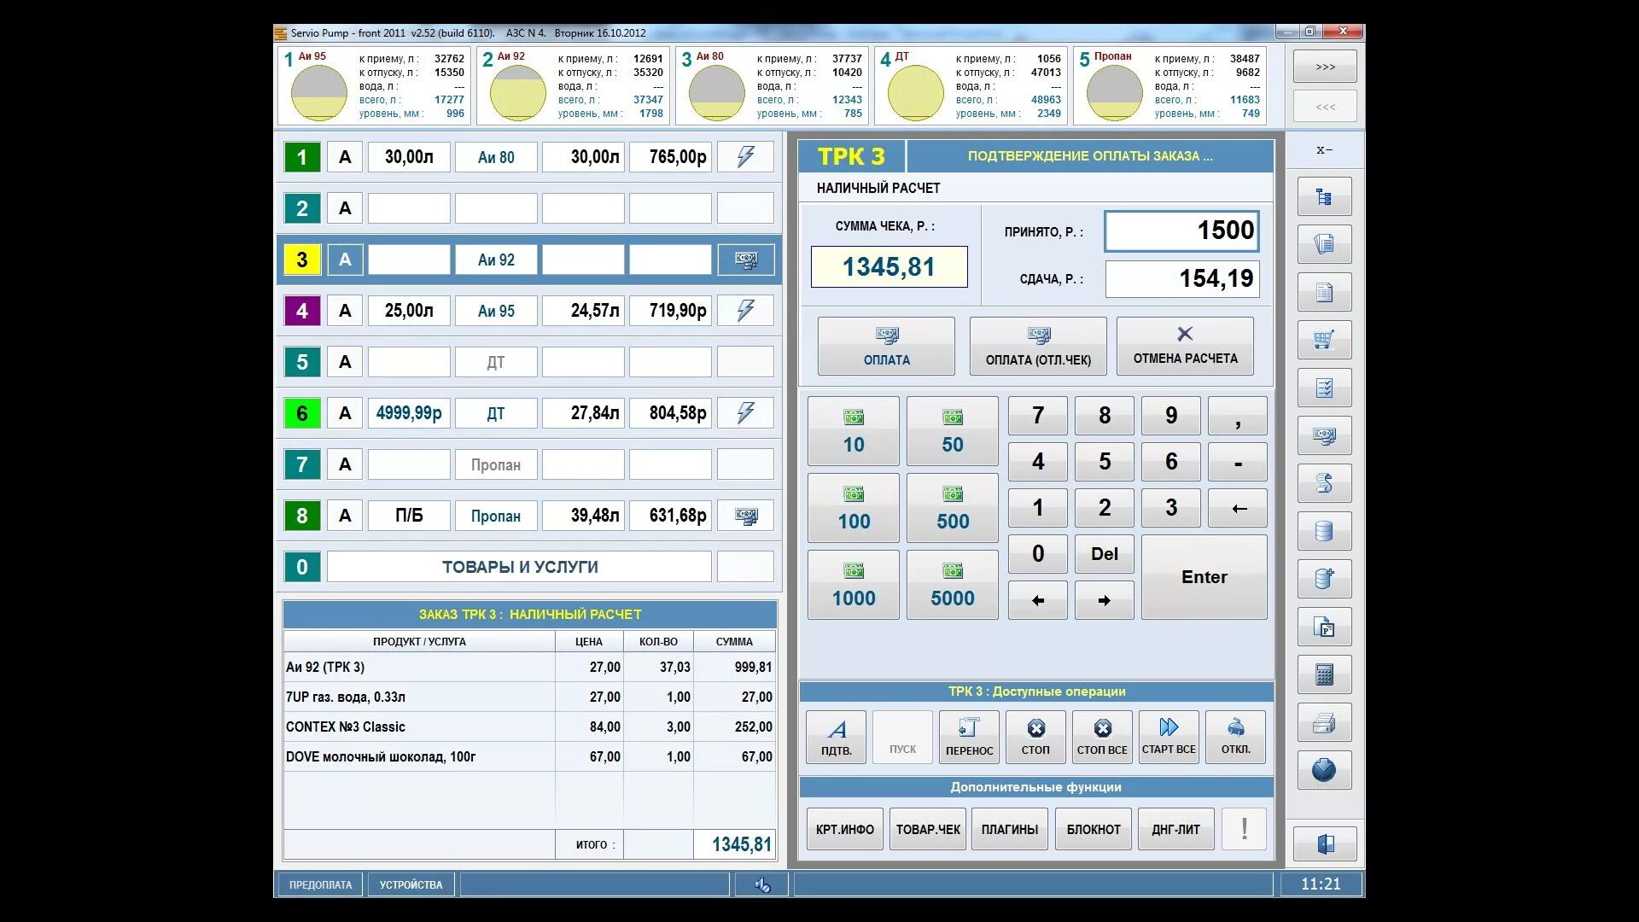Open the ПРЕДОПЛАТА tab at the bottom

(320, 884)
